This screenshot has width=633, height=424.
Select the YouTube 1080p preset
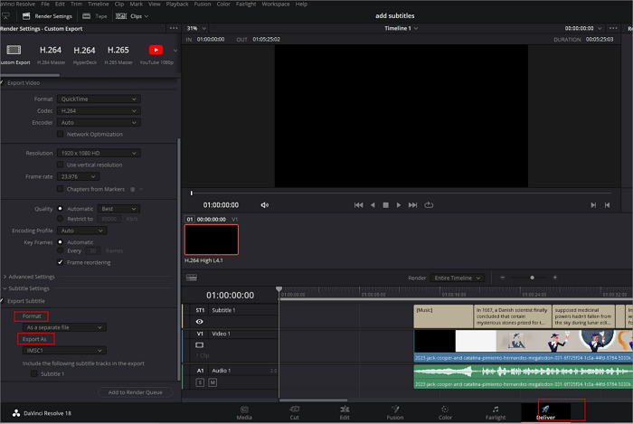(x=156, y=54)
